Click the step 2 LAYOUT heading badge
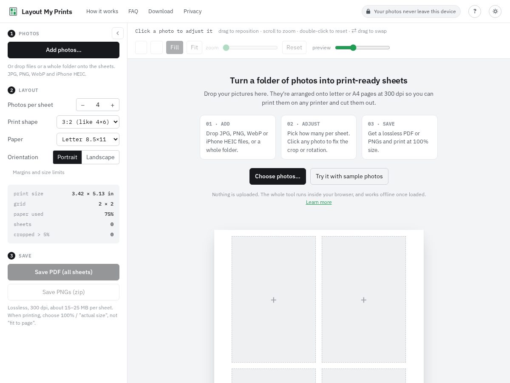510x383 pixels. [x=11, y=90]
